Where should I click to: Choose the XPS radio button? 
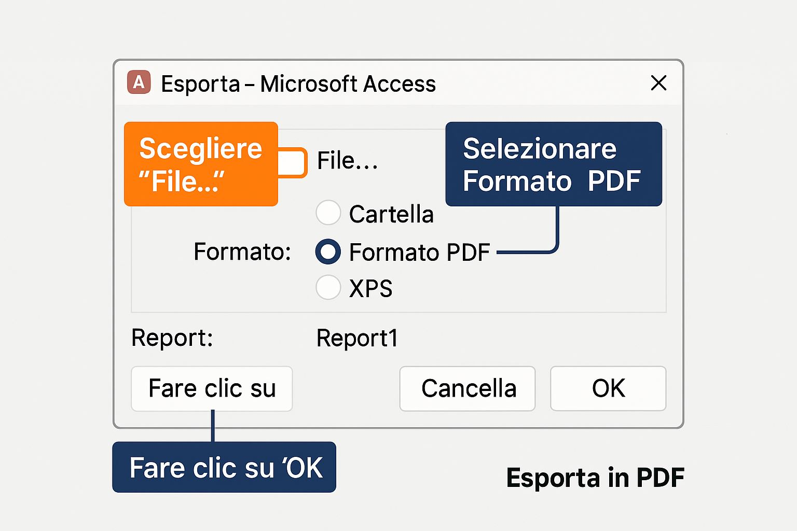[x=328, y=287]
